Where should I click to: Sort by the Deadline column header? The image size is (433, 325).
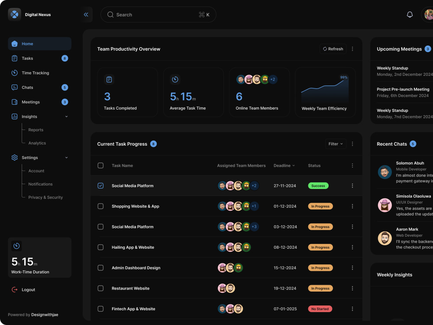click(284, 166)
